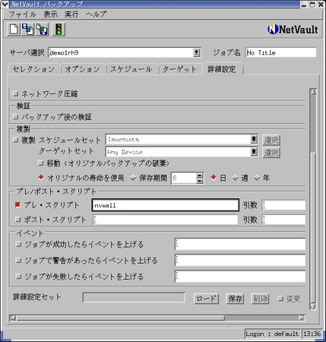Click the vertical scrollbar up arrow

point(313,92)
